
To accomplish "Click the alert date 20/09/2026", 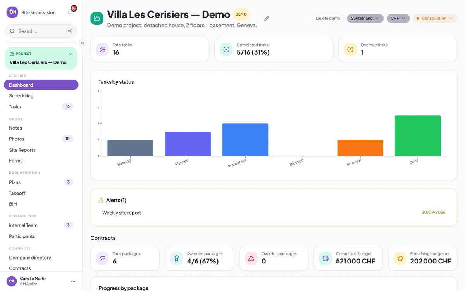I will click(434, 212).
